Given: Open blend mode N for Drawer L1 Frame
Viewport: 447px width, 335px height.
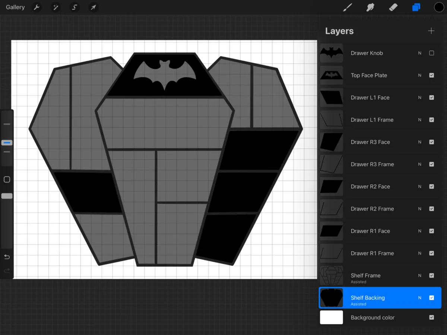Looking at the screenshot, I should click(x=420, y=120).
